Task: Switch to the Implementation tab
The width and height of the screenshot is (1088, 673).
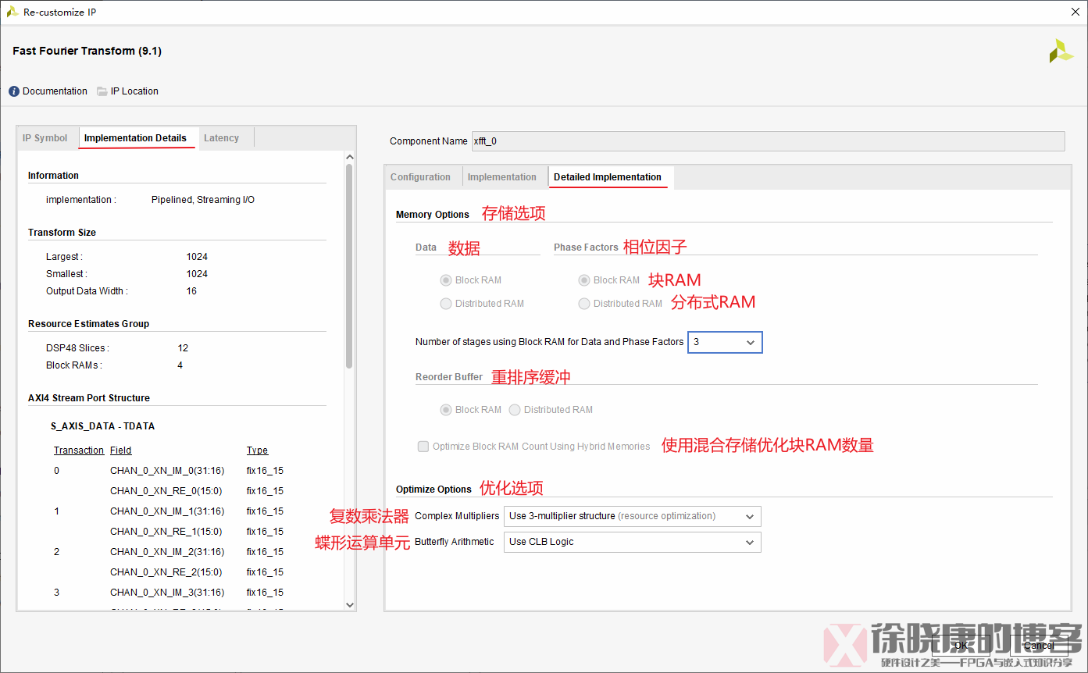Action: pos(504,176)
